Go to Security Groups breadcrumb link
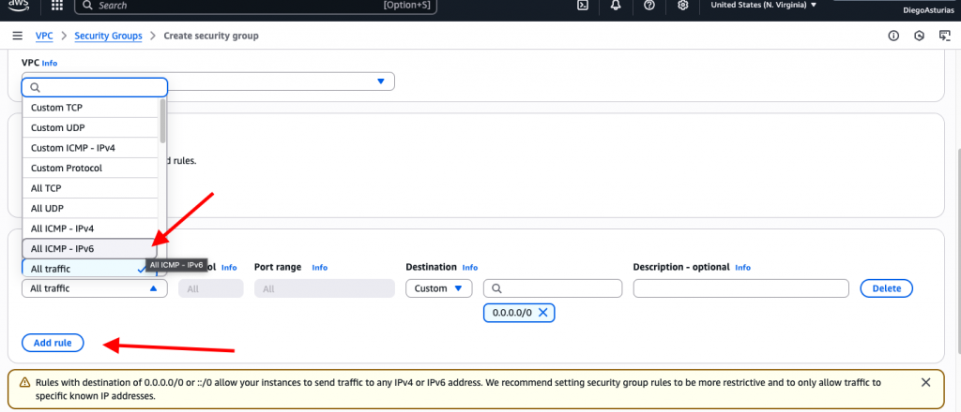 pos(109,37)
